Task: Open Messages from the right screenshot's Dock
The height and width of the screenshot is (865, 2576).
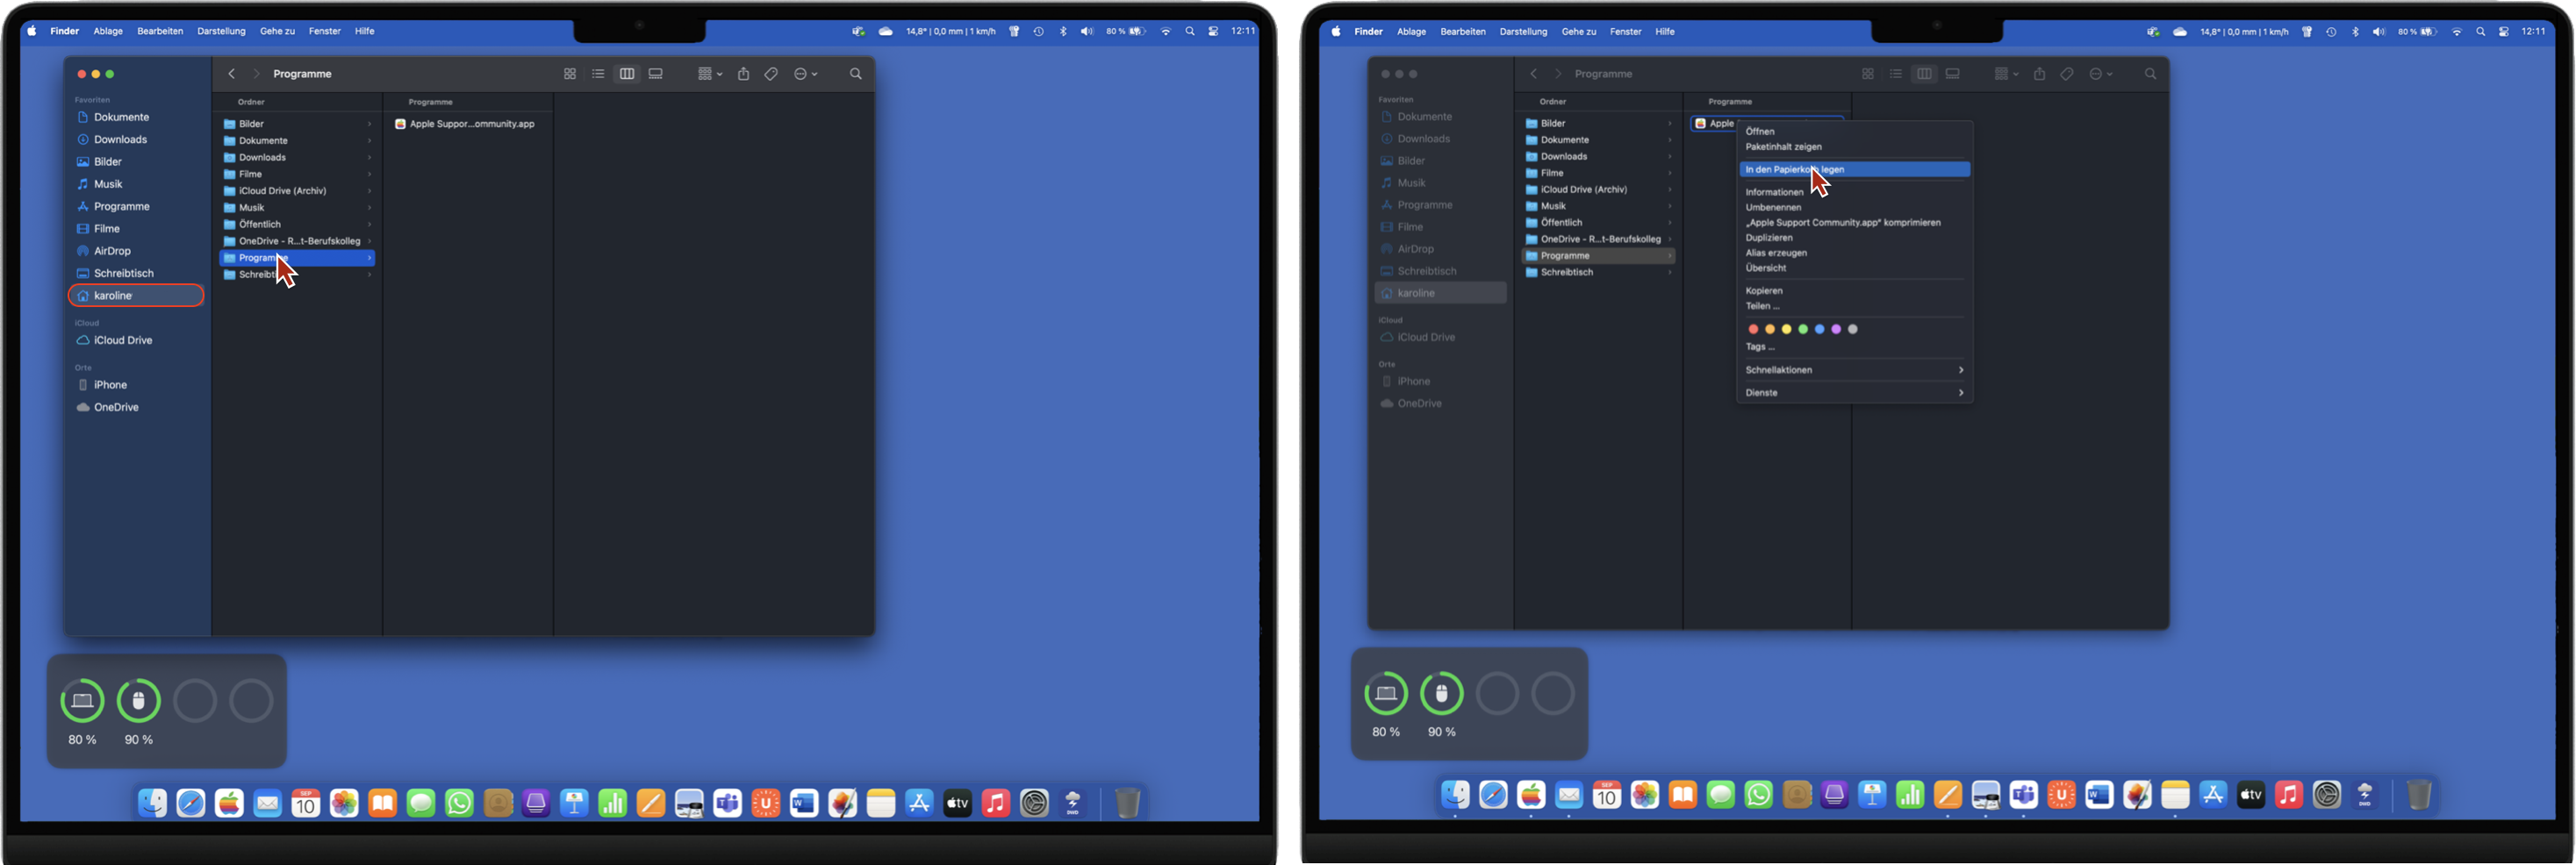Action: [1720, 795]
